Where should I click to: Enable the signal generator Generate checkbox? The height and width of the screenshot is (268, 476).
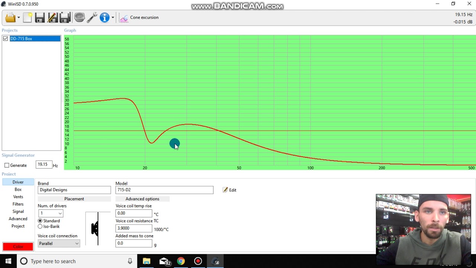click(7, 165)
